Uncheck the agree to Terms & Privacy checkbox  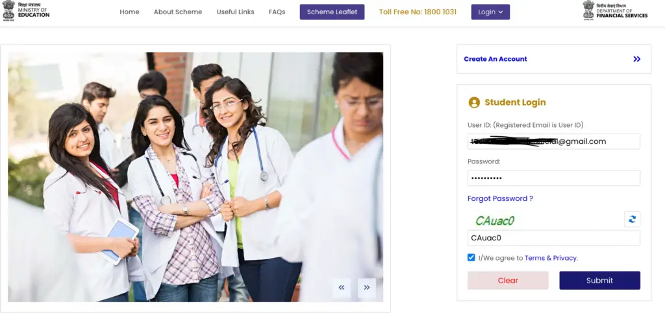(x=471, y=257)
